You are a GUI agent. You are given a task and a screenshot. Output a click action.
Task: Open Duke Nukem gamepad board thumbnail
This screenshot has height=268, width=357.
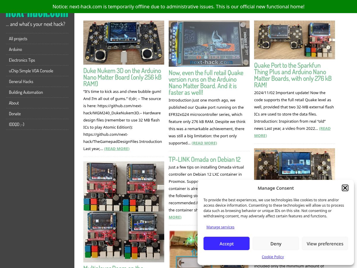coord(124,43)
